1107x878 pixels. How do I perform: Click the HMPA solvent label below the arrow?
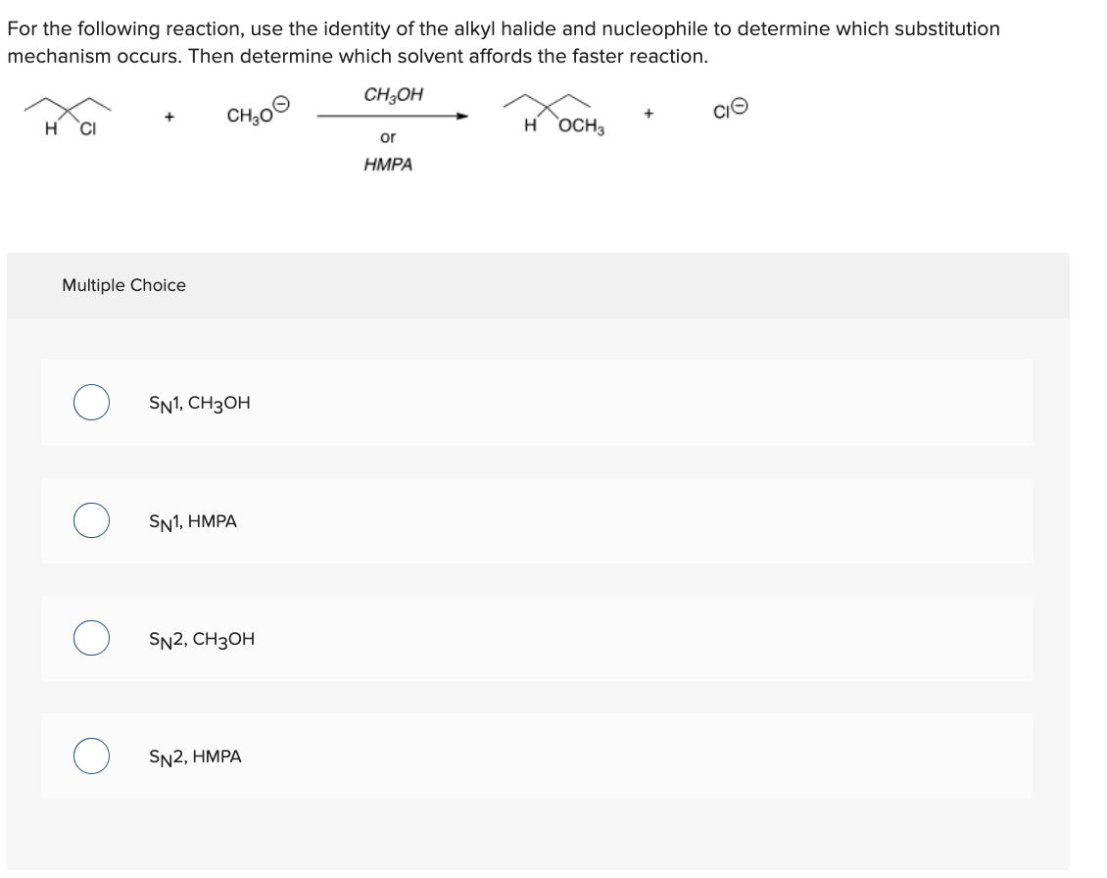coord(388,165)
